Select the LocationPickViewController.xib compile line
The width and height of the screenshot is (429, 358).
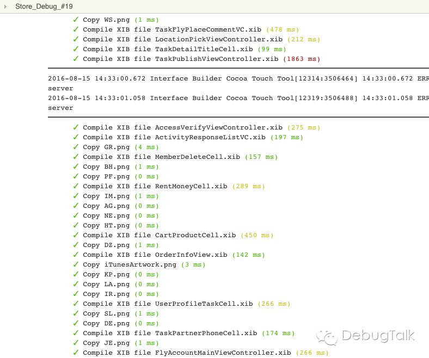pos(197,39)
